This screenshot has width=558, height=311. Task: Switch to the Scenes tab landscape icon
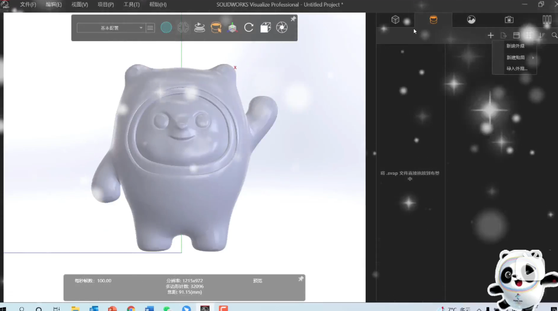click(x=471, y=20)
